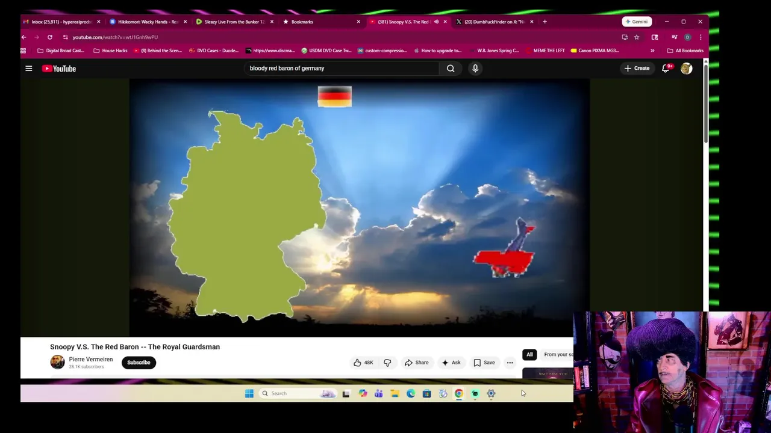Mute the Snoopy tab audio icon
The height and width of the screenshot is (433, 771).
pyautogui.click(x=436, y=22)
